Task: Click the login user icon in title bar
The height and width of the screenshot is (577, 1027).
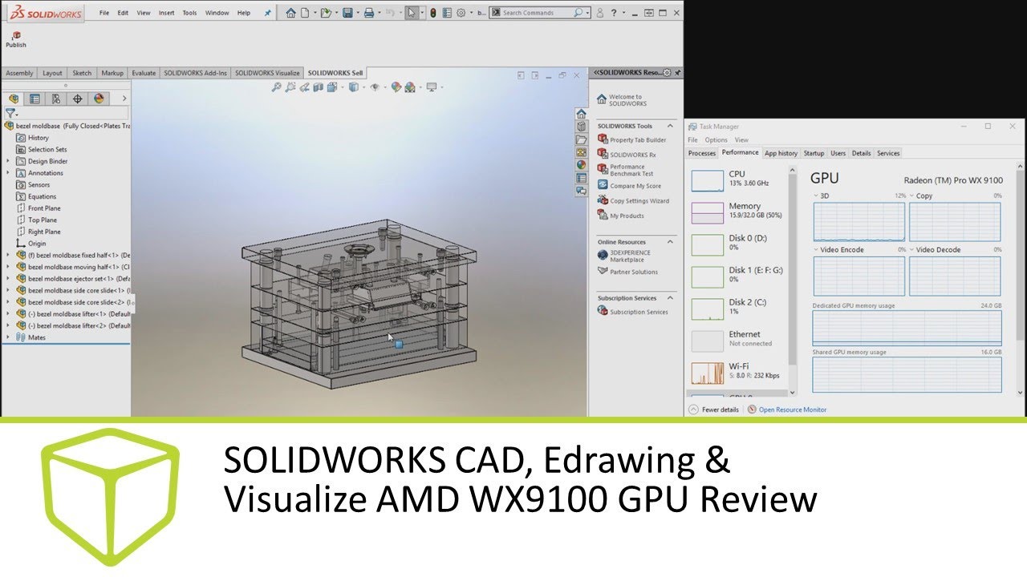Action: [x=599, y=13]
